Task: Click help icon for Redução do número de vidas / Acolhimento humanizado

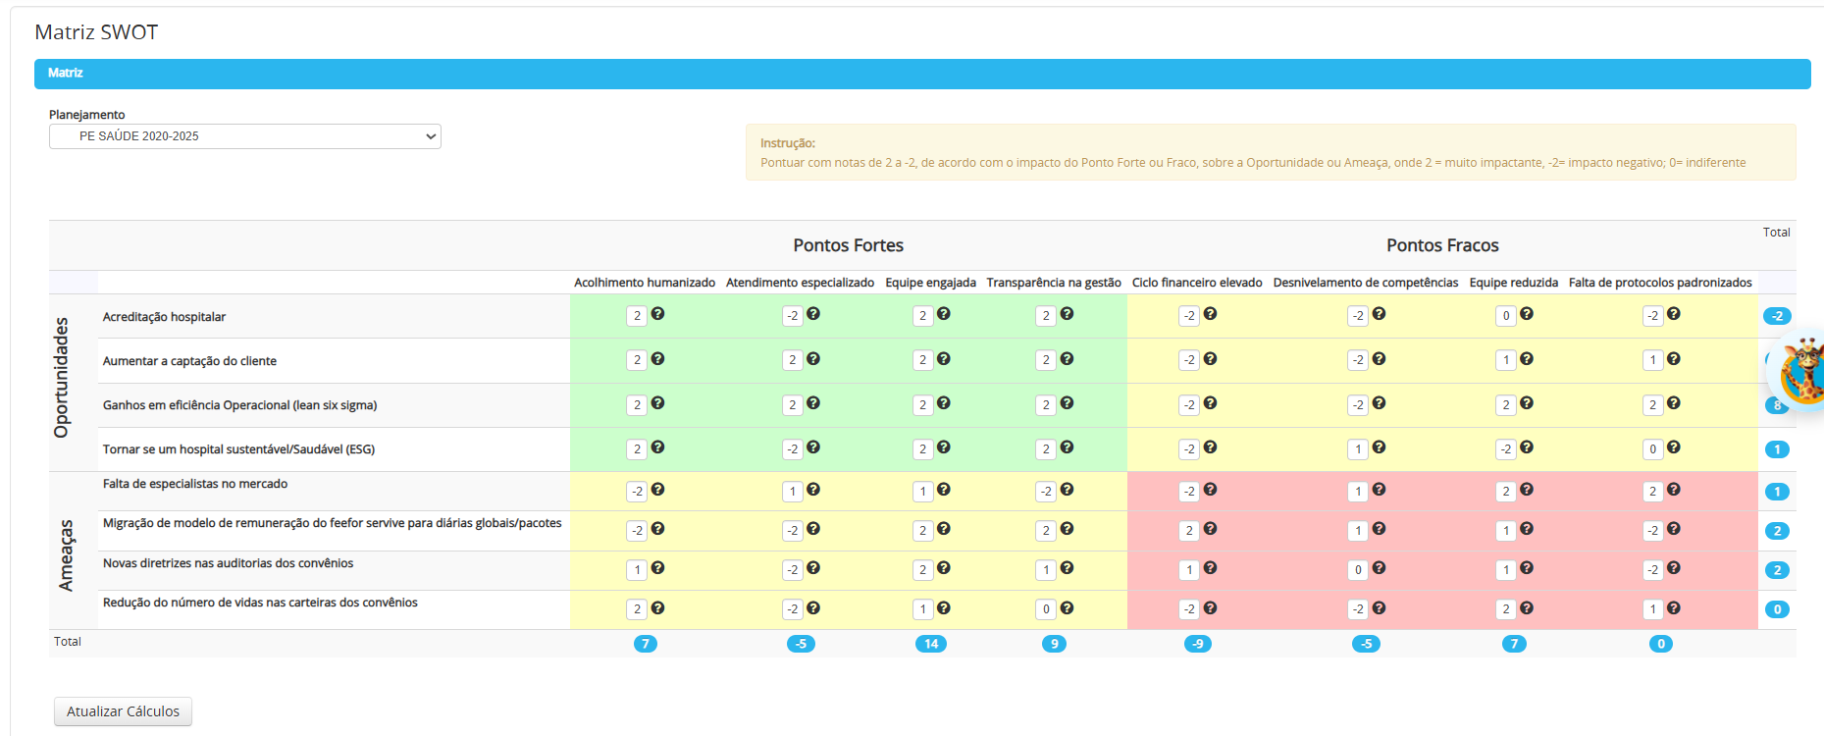Action: (x=657, y=608)
